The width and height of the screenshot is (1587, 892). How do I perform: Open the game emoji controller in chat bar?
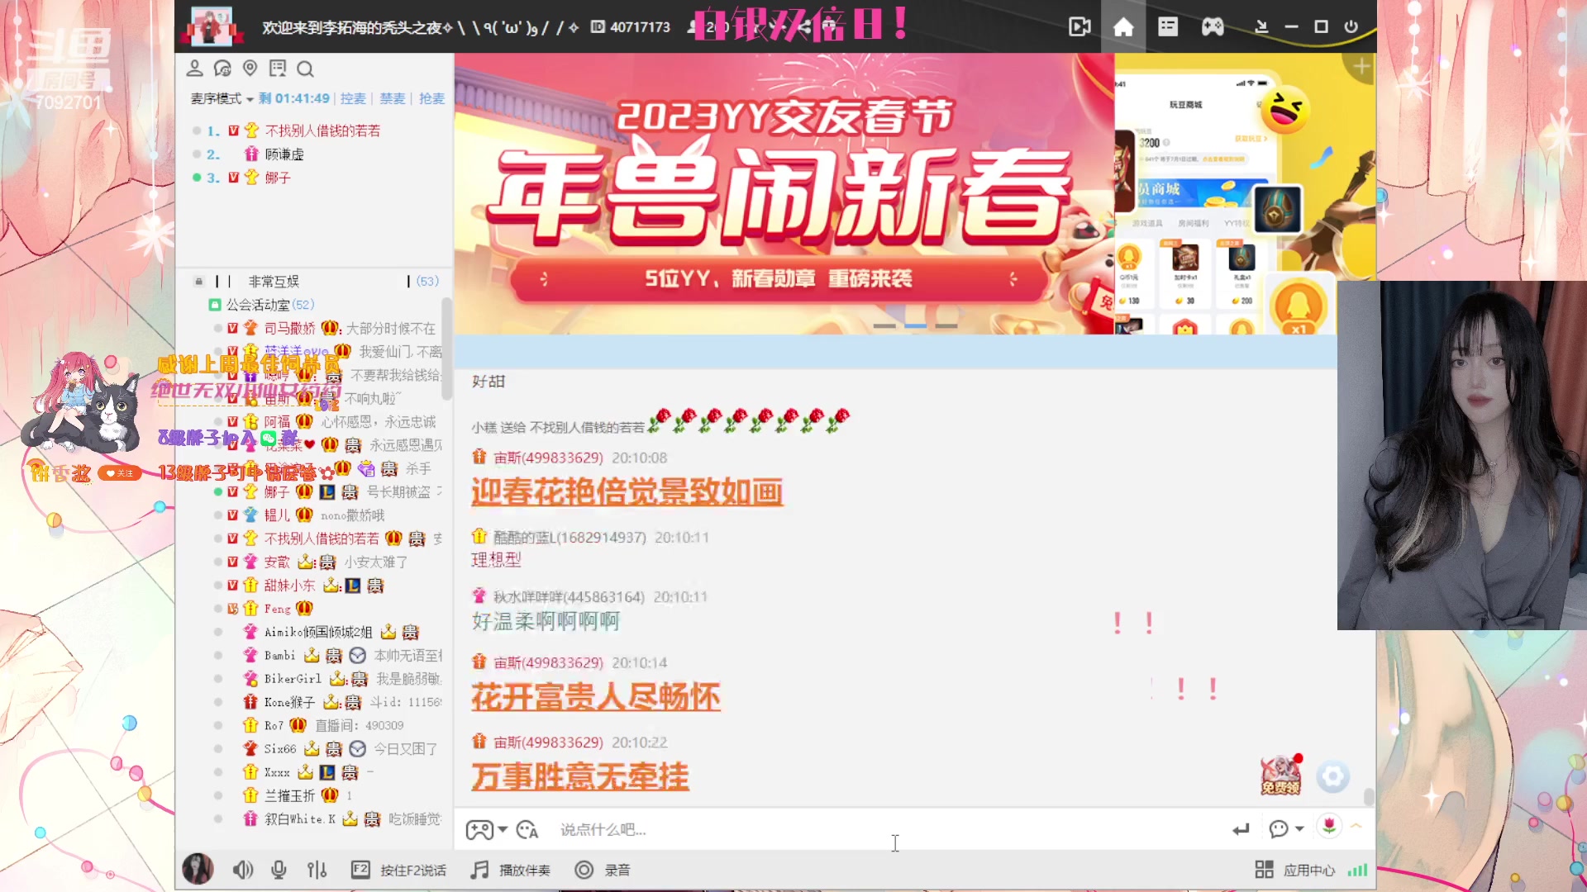pos(479,829)
